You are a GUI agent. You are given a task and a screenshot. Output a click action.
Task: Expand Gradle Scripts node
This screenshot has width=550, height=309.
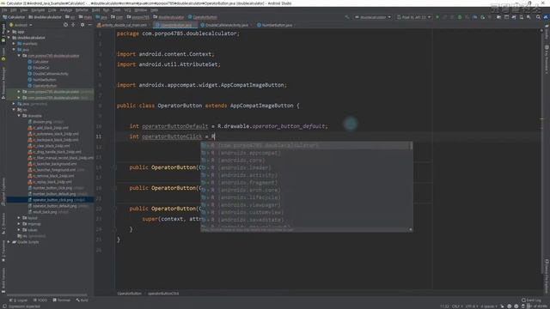coord(9,242)
